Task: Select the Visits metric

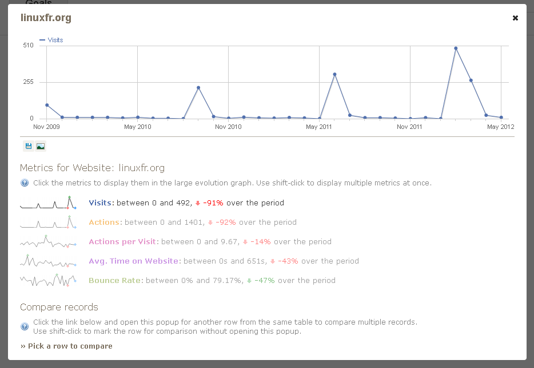Action: pyautogui.click(x=100, y=203)
